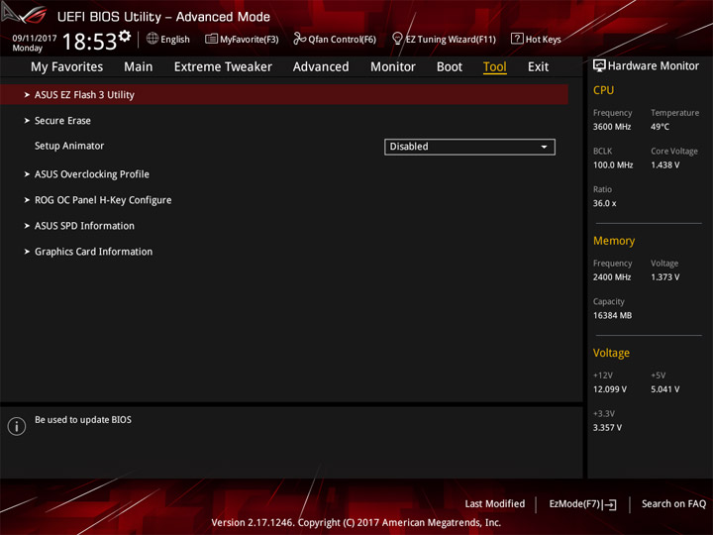Click the Hardware Monitor display icon
713x535 pixels.
[599, 66]
